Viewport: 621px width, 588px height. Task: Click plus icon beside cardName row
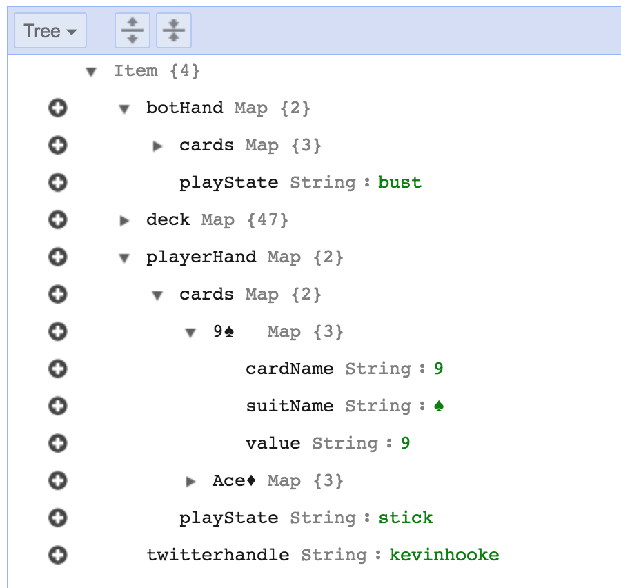pyautogui.click(x=58, y=369)
